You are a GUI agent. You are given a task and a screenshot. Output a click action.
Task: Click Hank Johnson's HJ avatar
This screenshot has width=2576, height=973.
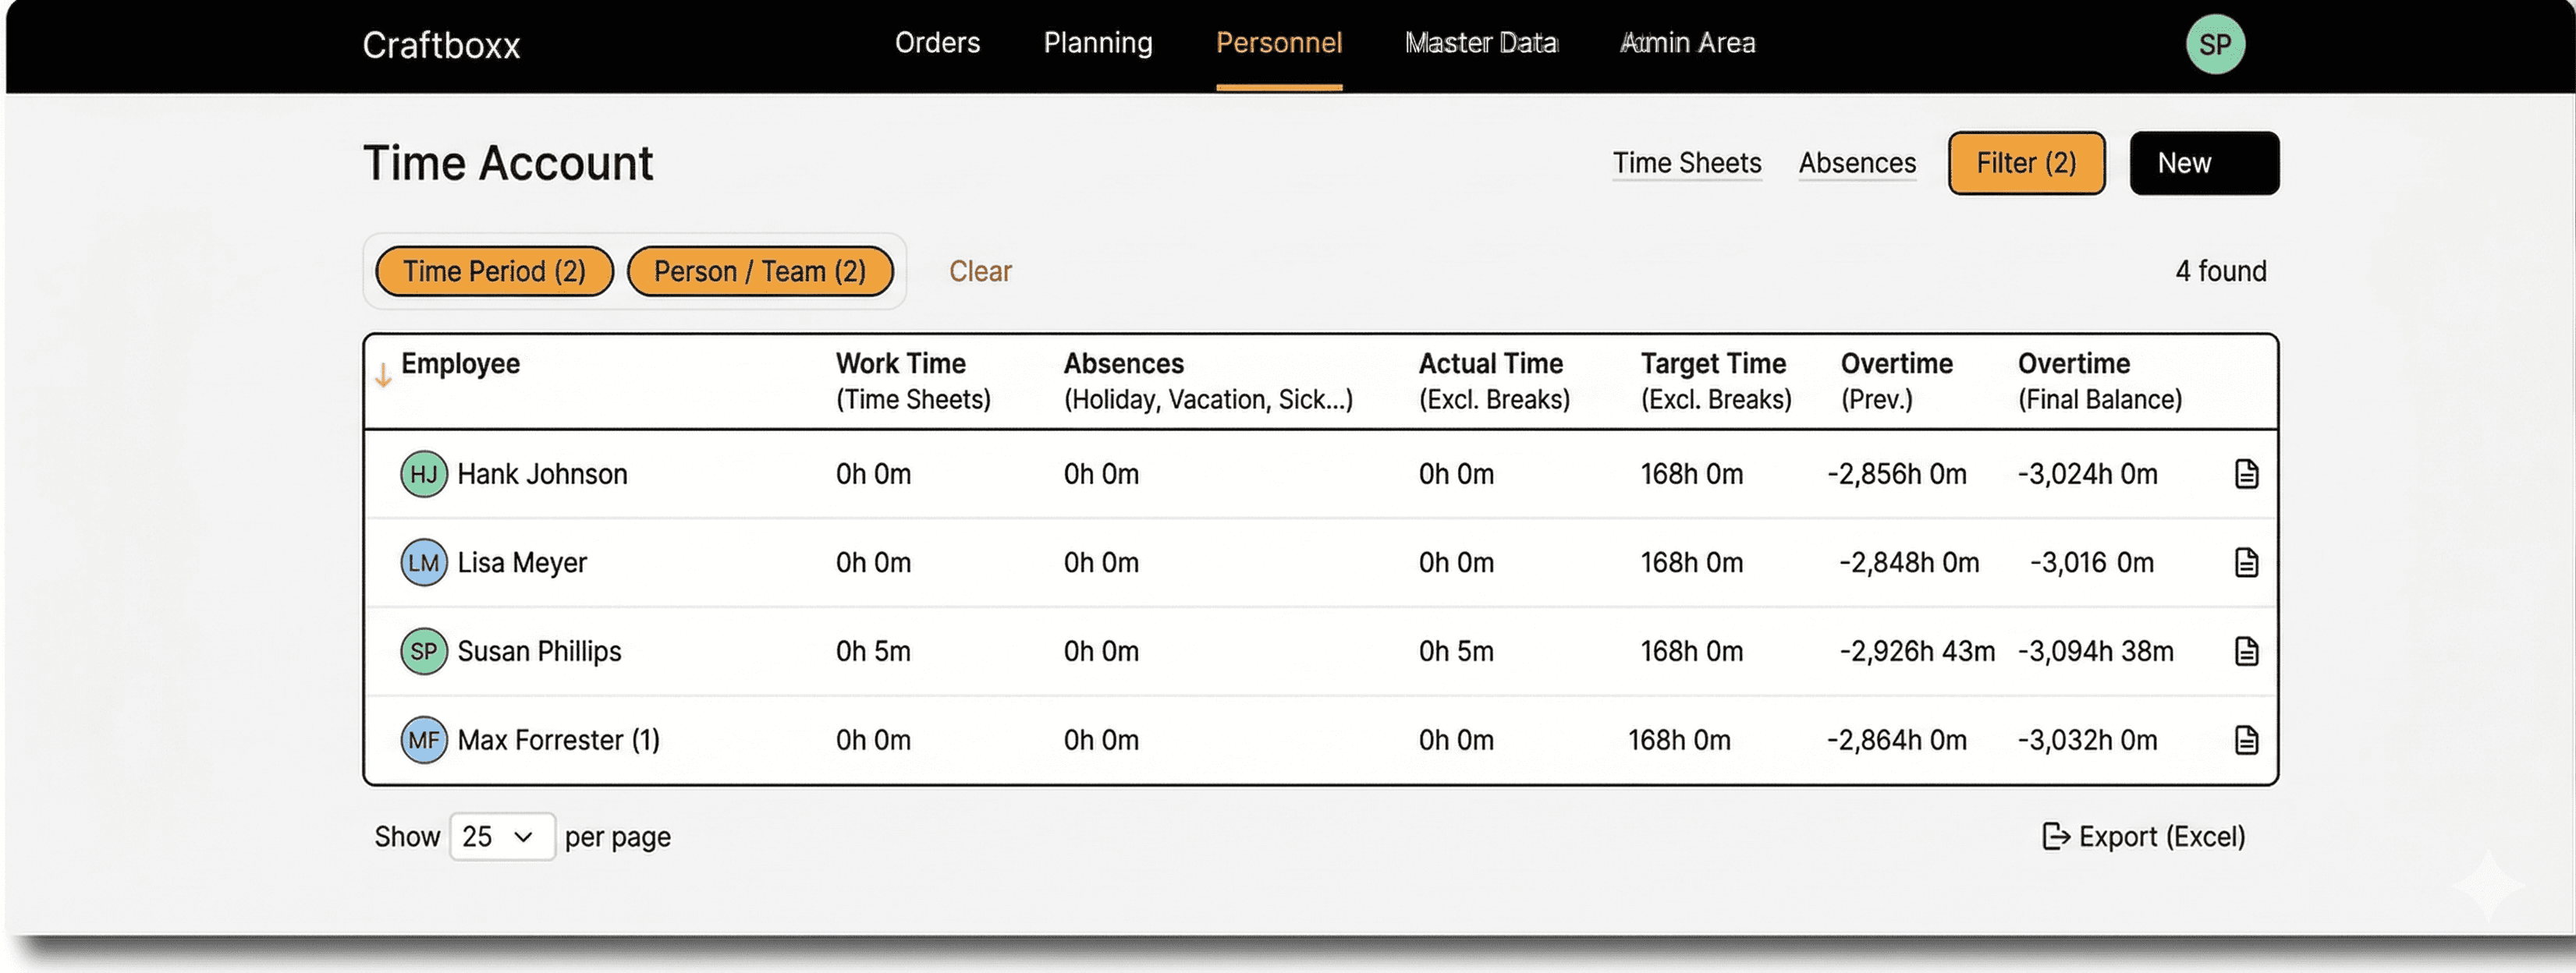[x=423, y=473]
